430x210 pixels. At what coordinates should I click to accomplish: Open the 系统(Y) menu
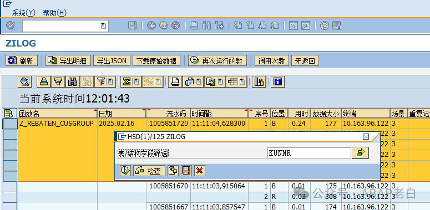point(24,13)
